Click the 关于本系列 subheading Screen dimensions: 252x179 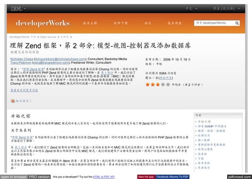[x=21, y=130]
